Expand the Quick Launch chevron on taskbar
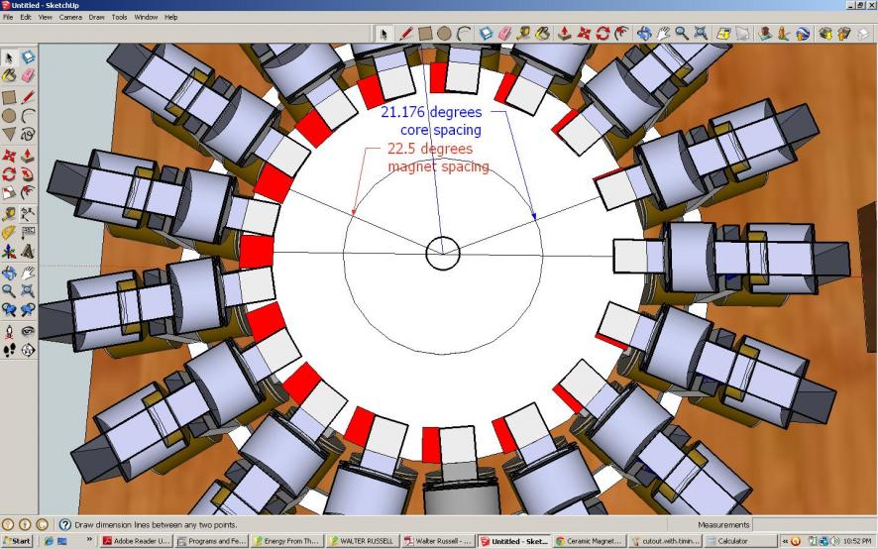 tap(89, 539)
